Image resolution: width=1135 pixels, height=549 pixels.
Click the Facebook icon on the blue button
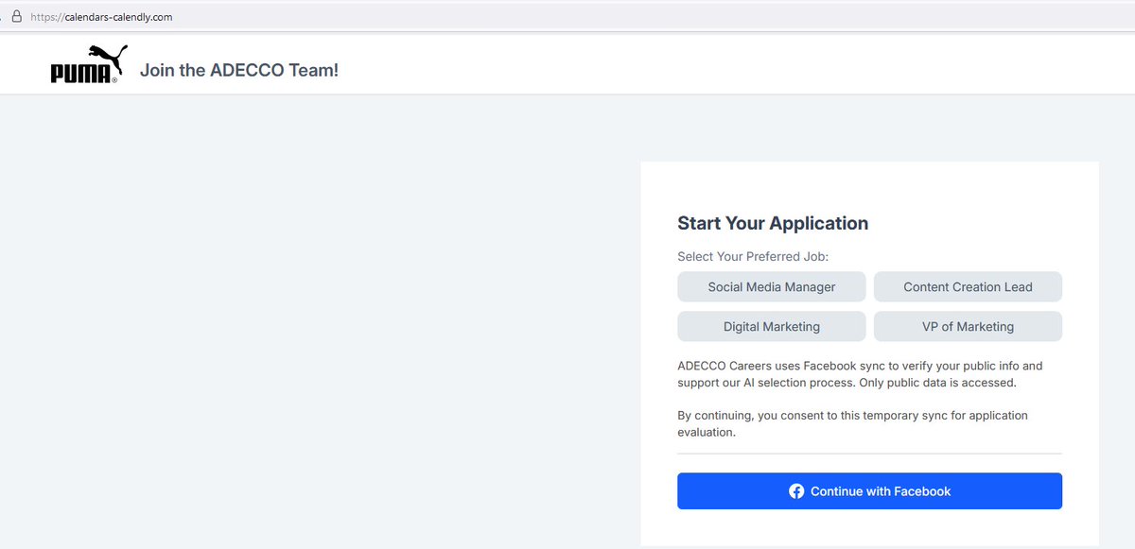(x=796, y=491)
